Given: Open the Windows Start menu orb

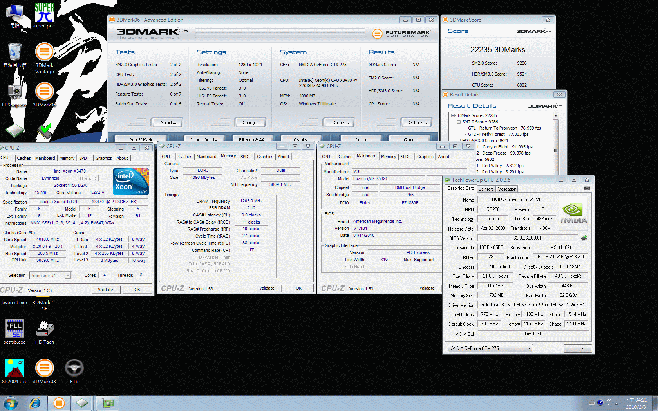Looking at the screenshot, I should [10, 403].
